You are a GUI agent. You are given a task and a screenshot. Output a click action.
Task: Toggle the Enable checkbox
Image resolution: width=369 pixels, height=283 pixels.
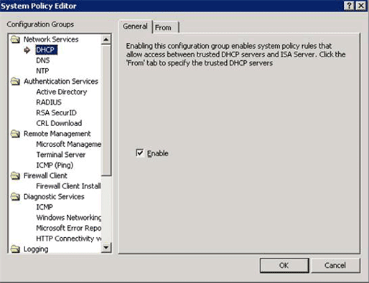(x=140, y=153)
